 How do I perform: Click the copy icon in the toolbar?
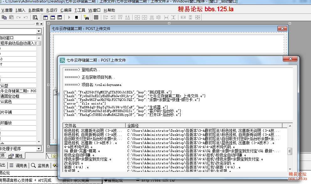(4, 17)
